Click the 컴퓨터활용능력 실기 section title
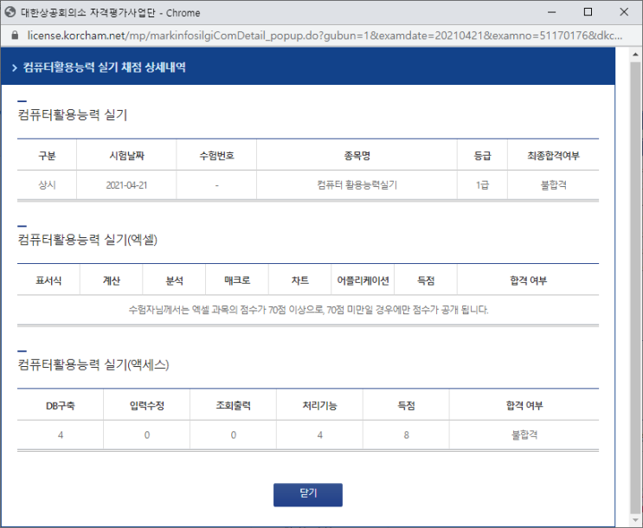The height and width of the screenshot is (528, 643). click(x=73, y=115)
